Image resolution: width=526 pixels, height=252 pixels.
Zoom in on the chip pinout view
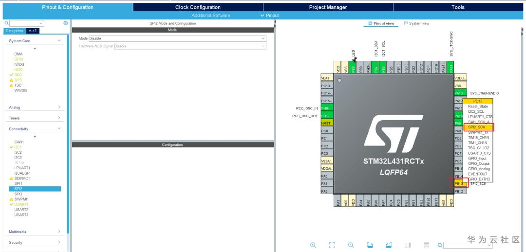click(313, 245)
